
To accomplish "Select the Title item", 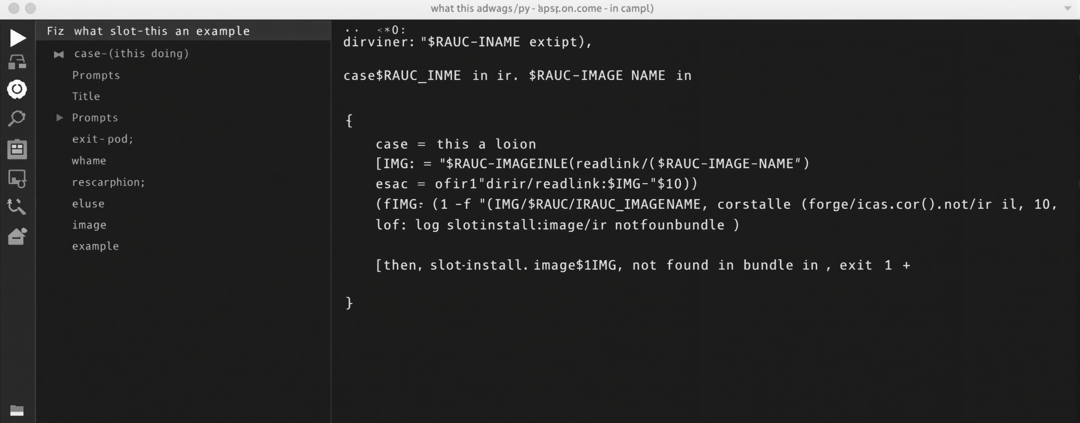I will click(x=86, y=96).
